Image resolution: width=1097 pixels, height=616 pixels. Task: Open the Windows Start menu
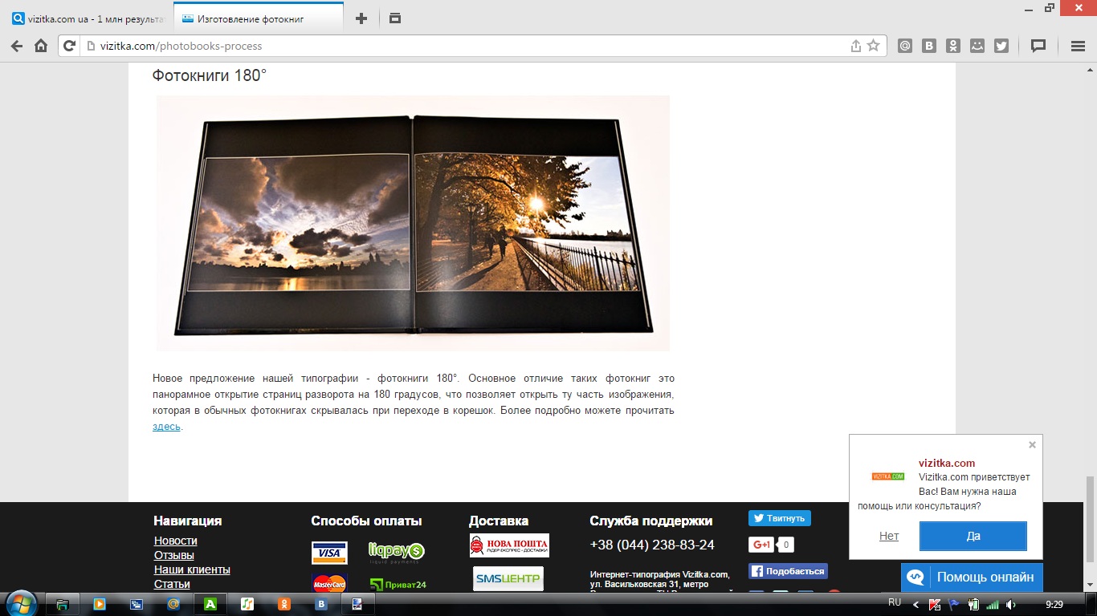pyautogui.click(x=21, y=603)
